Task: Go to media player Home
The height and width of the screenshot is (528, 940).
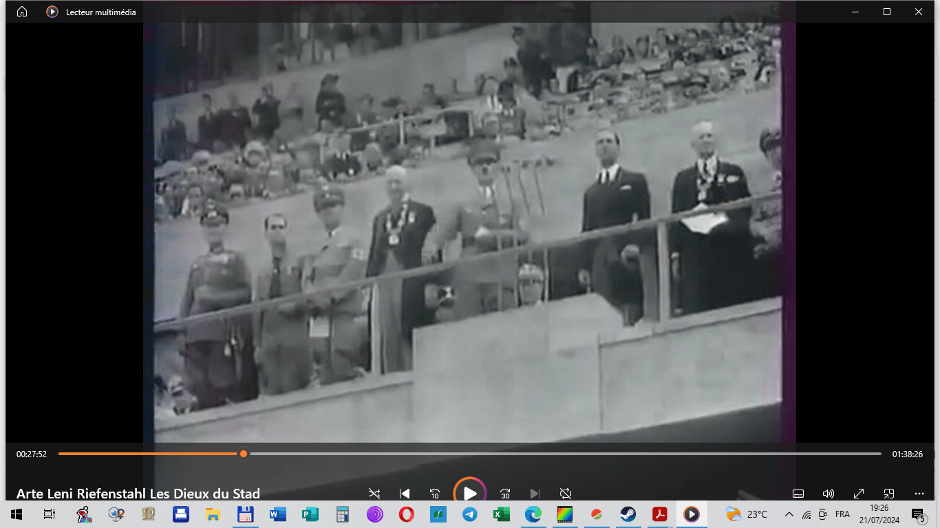Action: [22, 12]
